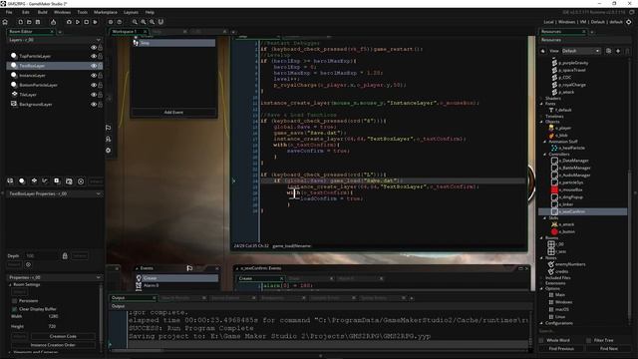638x359 pixels.
Task: Create new path layer icon
Action: (x=45, y=181)
